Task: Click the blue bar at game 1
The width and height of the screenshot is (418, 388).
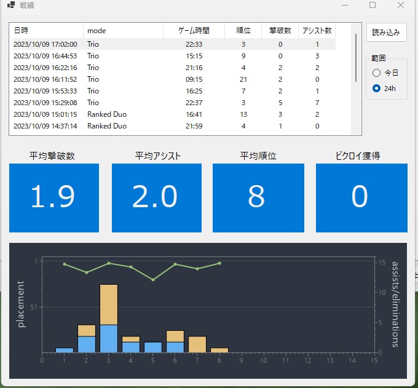Action: click(x=65, y=350)
